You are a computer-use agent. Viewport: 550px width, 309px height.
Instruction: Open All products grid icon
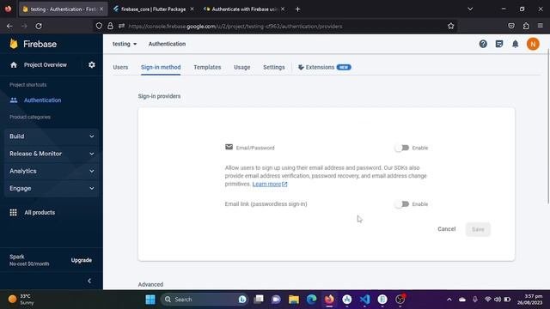(14, 212)
